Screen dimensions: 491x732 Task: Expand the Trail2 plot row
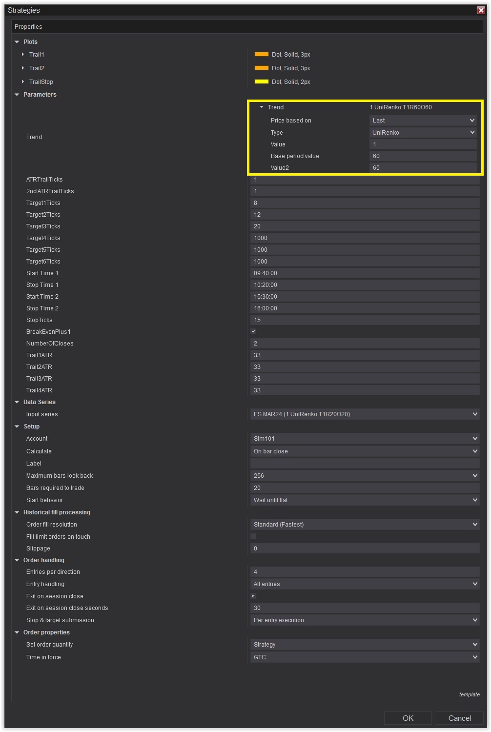tap(23, 68)
